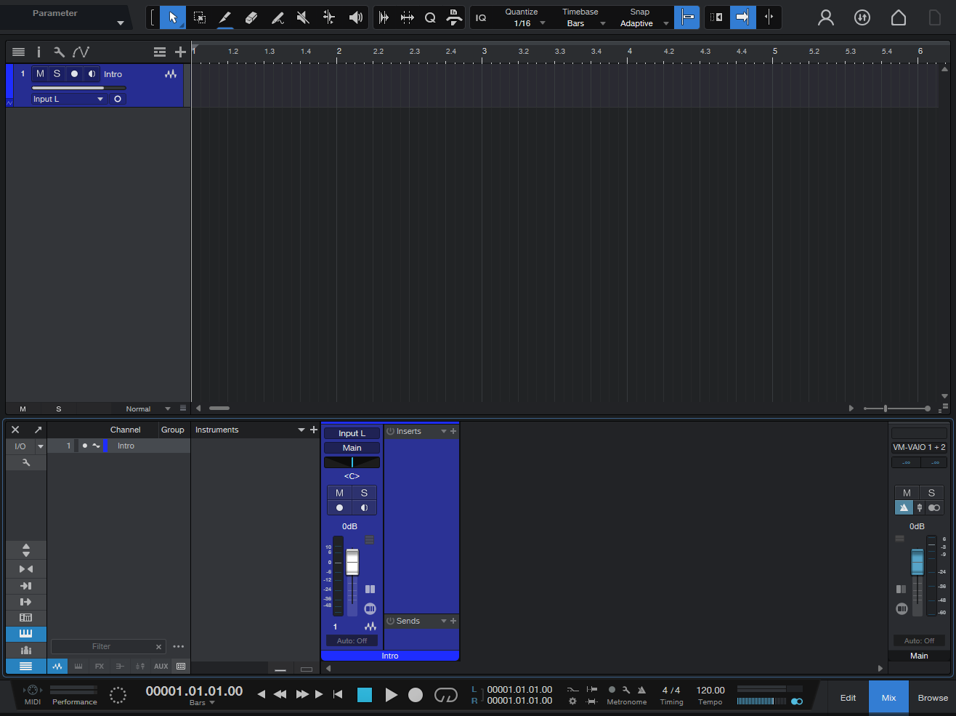Click the Add Tracks plus icon

point(180,52)
